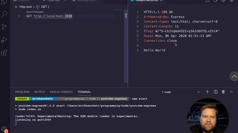Open the Extensions view
The image size is (238, 133).
click(4, 52)
